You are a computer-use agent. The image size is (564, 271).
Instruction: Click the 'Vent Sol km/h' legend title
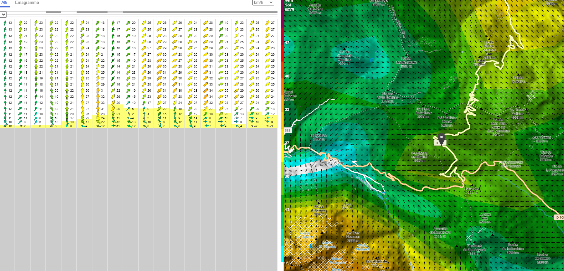pos(289,5)
